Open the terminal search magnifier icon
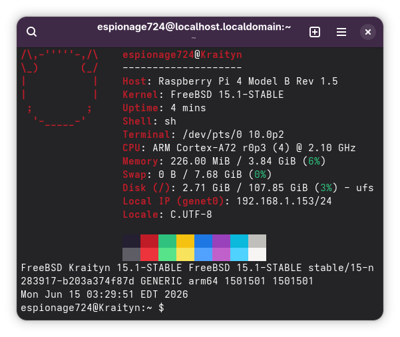400x337 pixels. (32, 32)
